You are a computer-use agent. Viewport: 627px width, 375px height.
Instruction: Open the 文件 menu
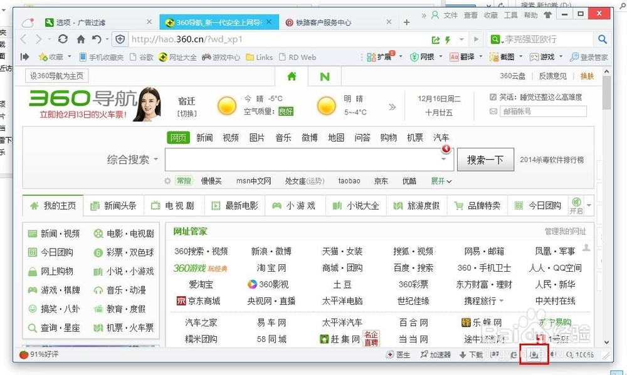click(451, 15)
